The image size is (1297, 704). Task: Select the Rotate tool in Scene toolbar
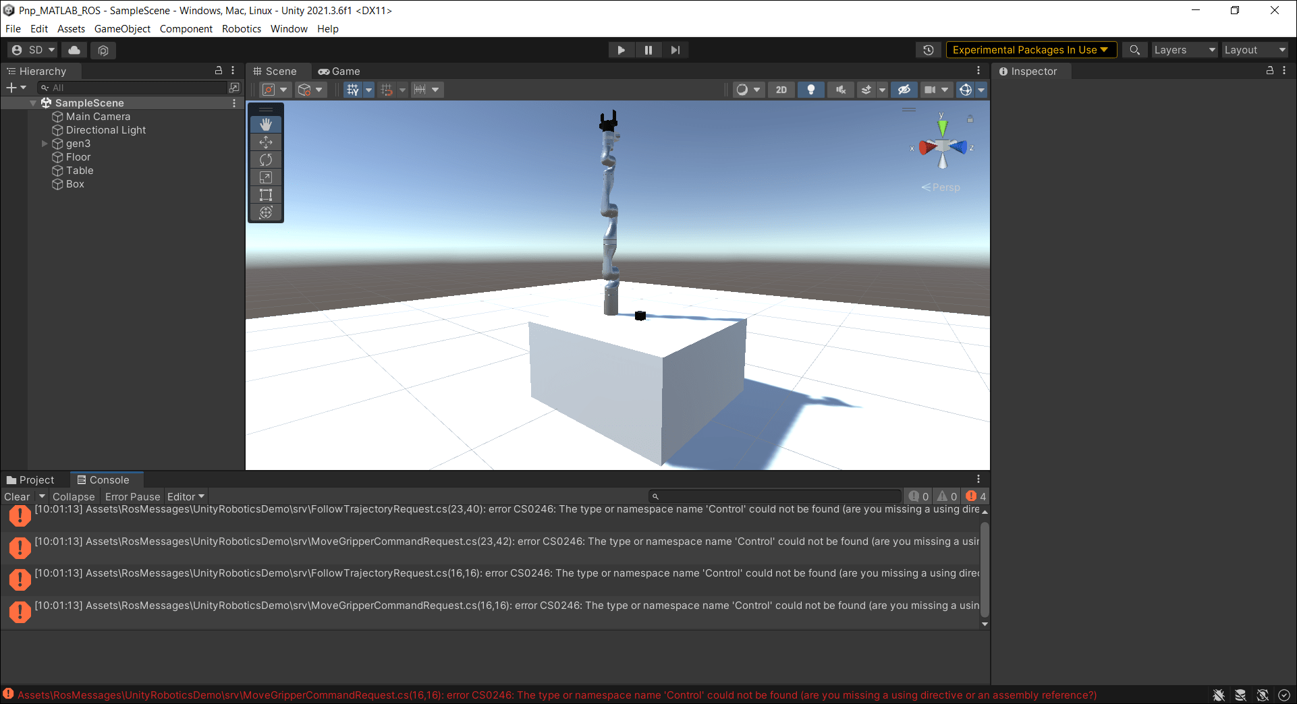coord(266,160)
